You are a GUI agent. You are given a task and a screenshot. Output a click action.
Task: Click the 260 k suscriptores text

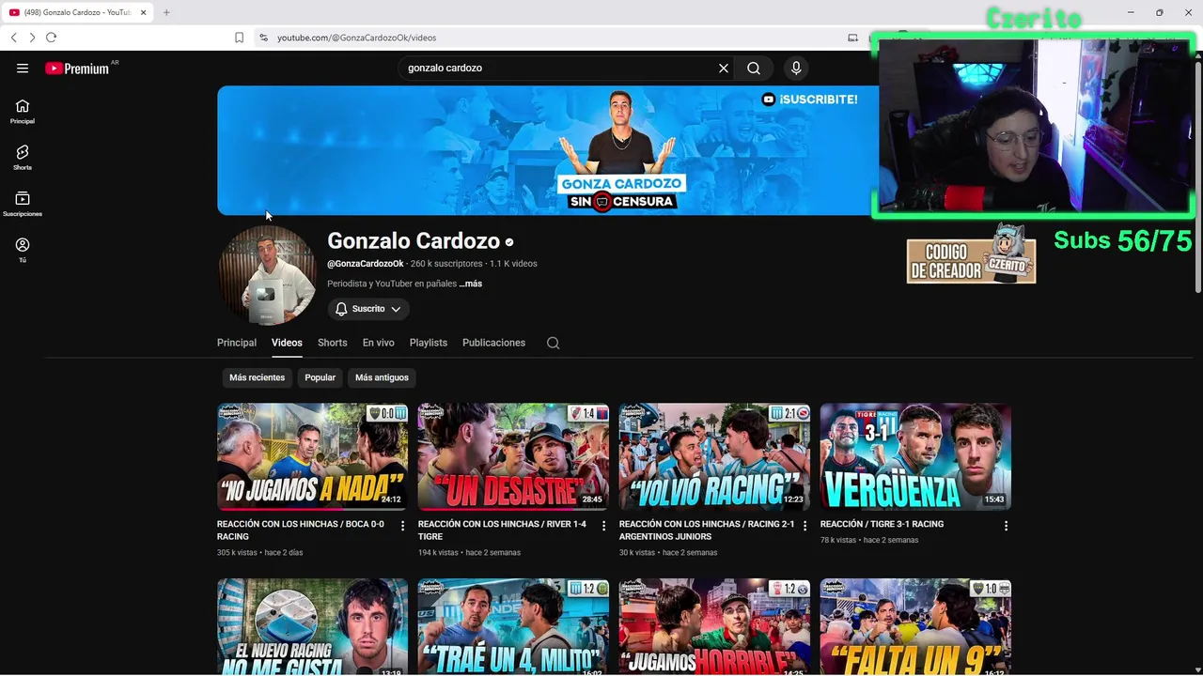446,264
